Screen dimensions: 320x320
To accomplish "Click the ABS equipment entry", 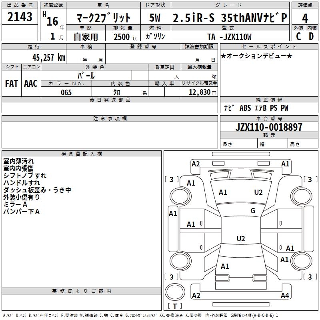I will [x=245, y=108].
